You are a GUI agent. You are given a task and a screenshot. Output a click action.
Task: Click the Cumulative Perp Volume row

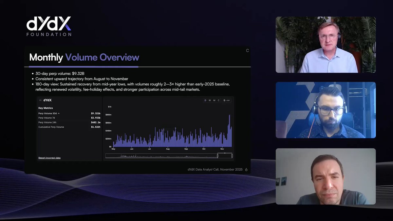(x=69, y=127)
